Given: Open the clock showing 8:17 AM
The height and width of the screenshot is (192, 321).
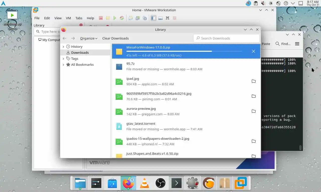Looking at the screenshot, I should coord(313,3).
